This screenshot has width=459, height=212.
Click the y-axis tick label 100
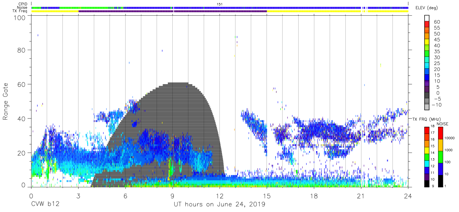click(20, 17)
